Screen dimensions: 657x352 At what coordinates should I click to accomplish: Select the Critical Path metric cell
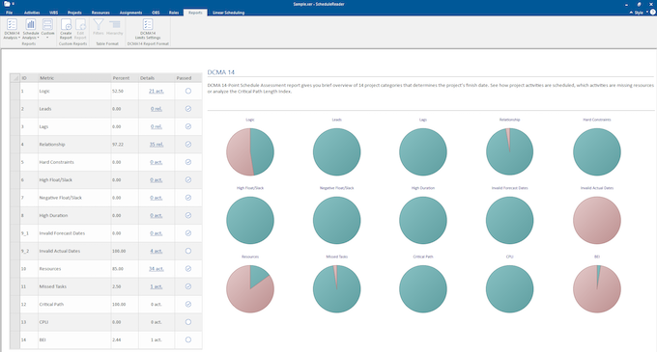click(x=74, y=305)
